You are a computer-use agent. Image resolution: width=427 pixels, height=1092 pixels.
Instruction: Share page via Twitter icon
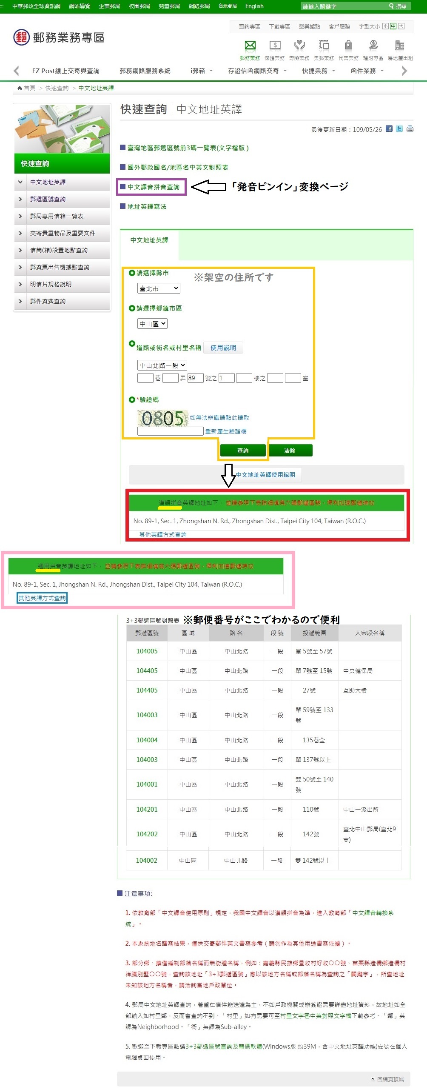point(399,128)
